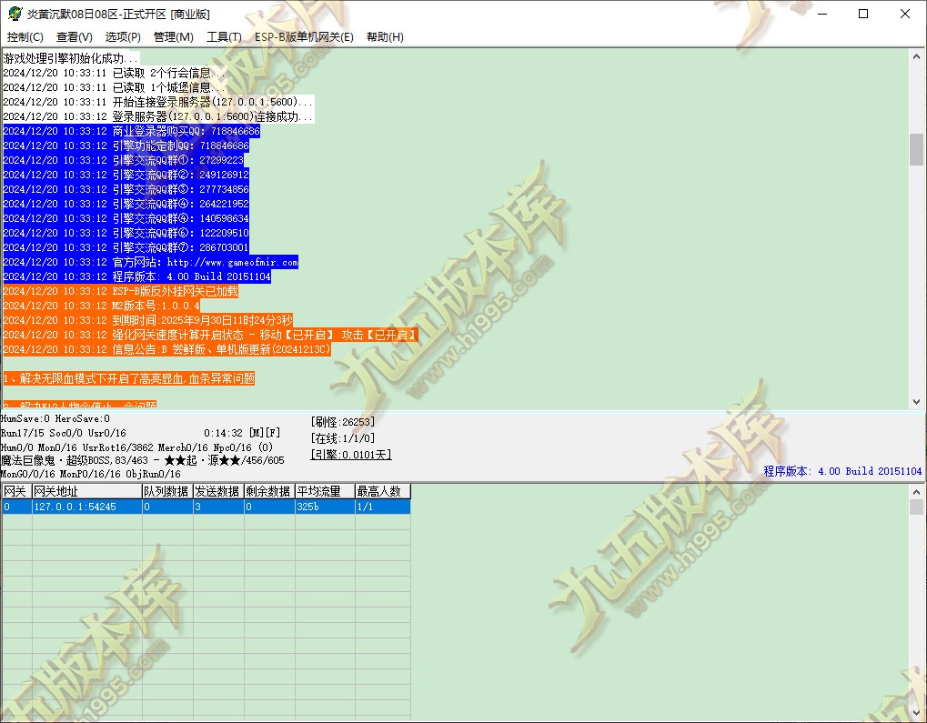Open the 管理(M) menu

[x=173, y=36]
